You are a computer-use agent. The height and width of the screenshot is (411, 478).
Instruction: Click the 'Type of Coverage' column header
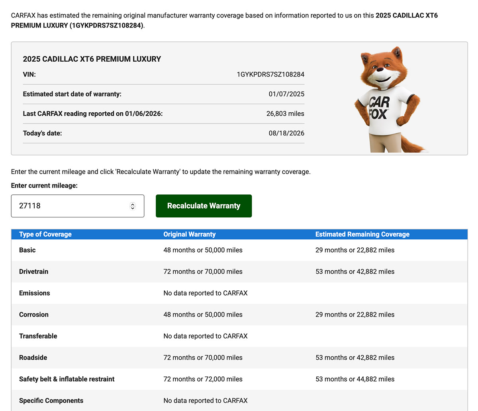[45, 234]
